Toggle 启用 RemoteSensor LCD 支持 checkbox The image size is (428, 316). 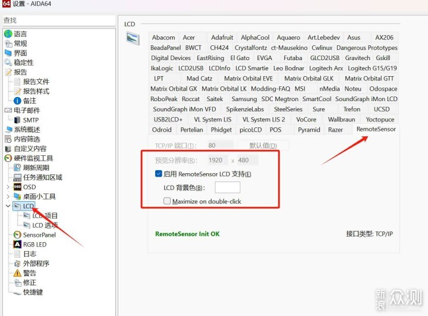(x=158, y=174)
